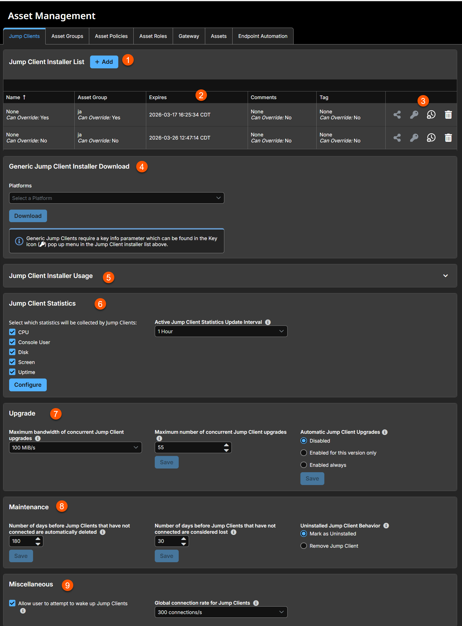The height and width of the screenshot is (626, 462).
Task: Extend expiration via the clock-plus icon, first row
Action: coord(431,114)
